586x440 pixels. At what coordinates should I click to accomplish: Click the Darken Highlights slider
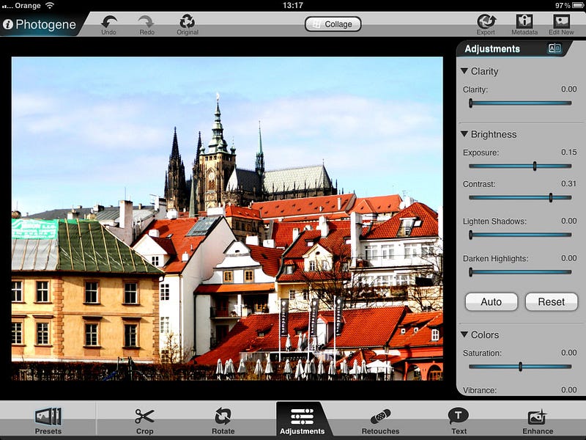tap(520, 272)
